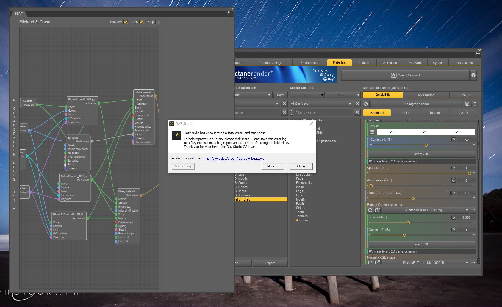Screen dimensions: 502x307
Task: Switch to the Rendersettings tab
Action: (x=271, y=63)
